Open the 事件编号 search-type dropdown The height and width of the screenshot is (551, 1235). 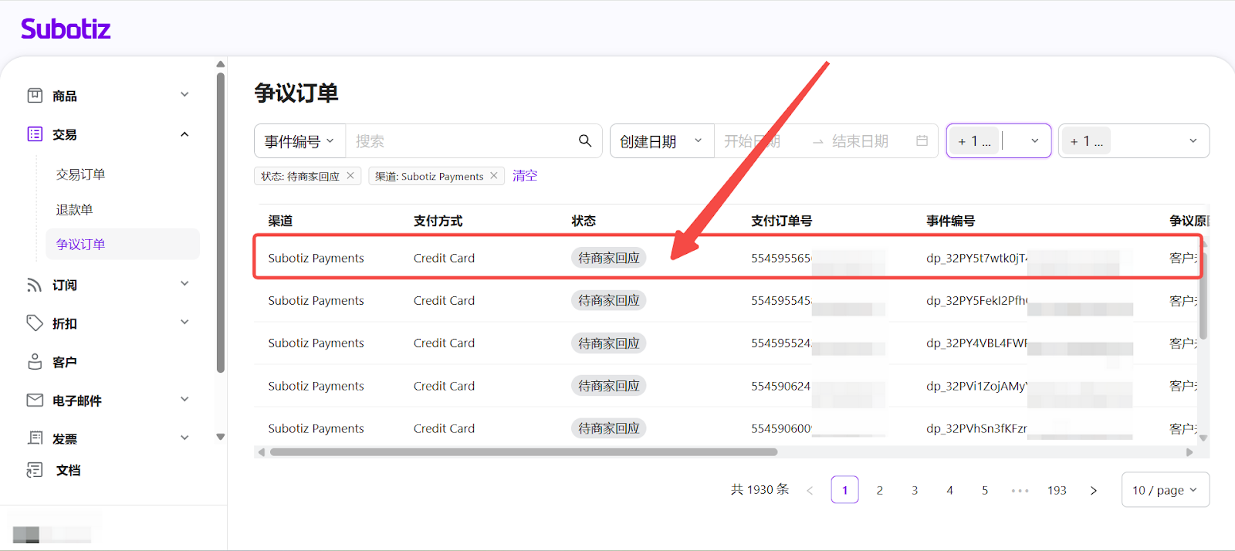coord(299,141)
